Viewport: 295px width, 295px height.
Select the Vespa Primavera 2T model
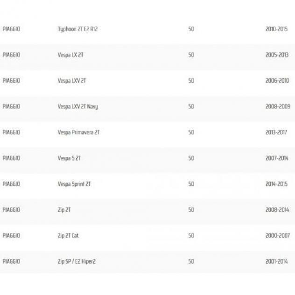pos(78,132)
